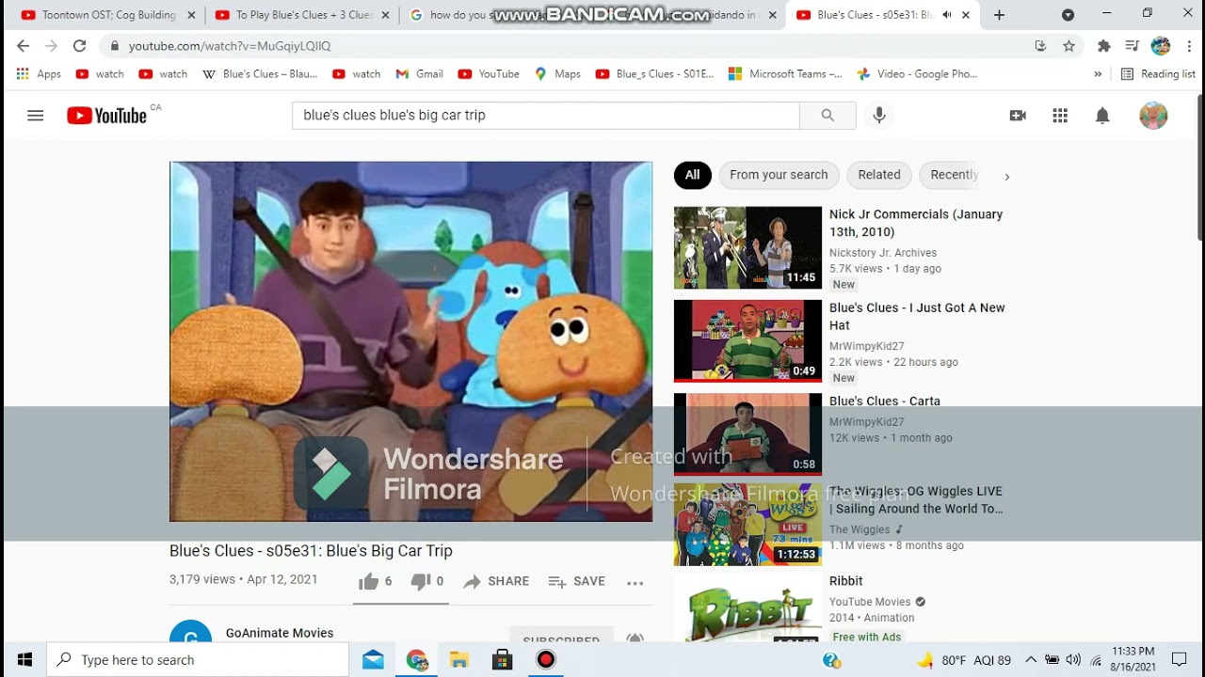Image resolution: width=1205 pixels, height=677 pixels.
Task: Open Microsoft Teams bookmark
Action: click(785, 74)
